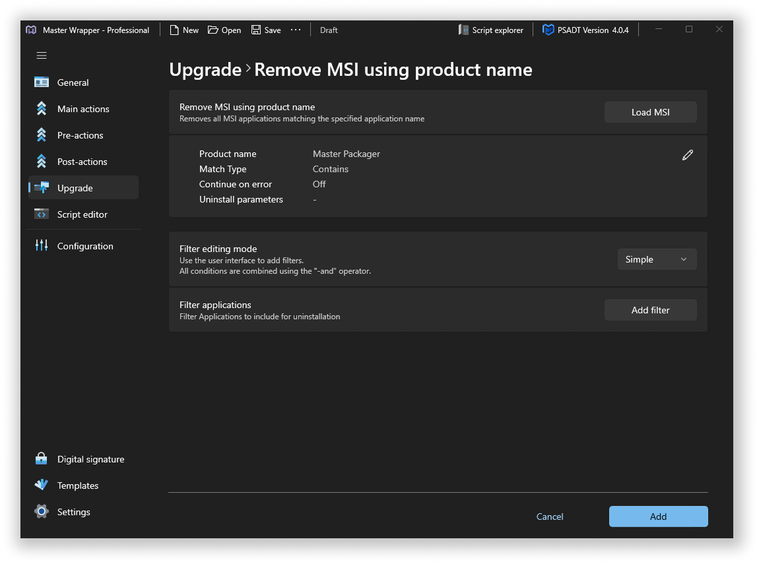Screen dimensions: 759x564
Task: Click the hamburger menu icon
Action: (x=42, y=56)
